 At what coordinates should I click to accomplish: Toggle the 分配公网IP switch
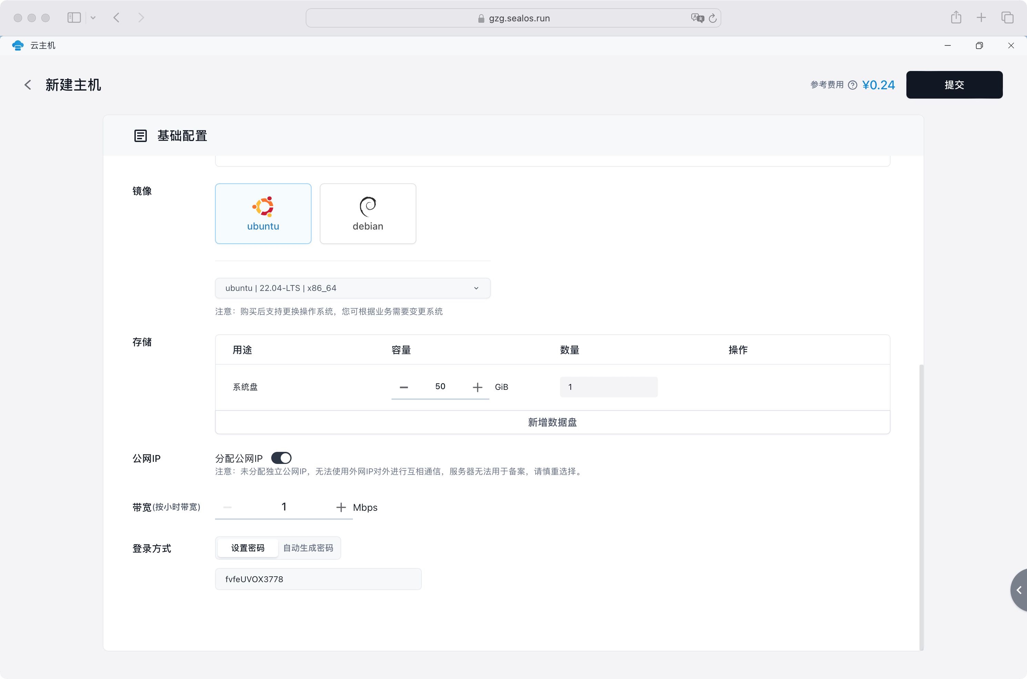tap(281, 458)
